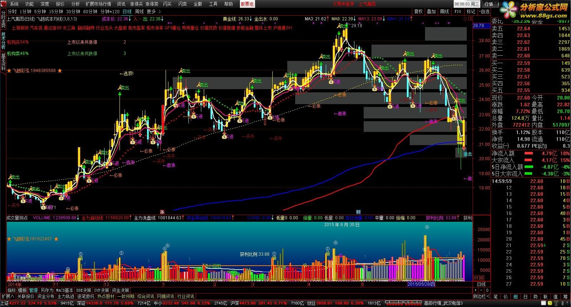This screenshot has height=307, width=571.
Task: Select the 资金决策 indicator template
Action: [x=121, y=290]
